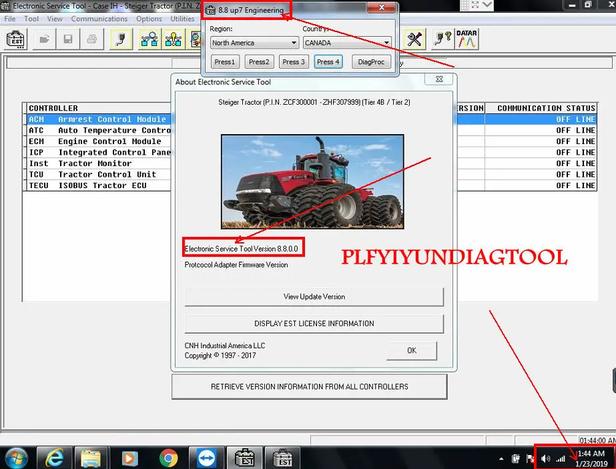The image size is (616, 469).
Task: Click the Press2 button
Action: point(259,61)
